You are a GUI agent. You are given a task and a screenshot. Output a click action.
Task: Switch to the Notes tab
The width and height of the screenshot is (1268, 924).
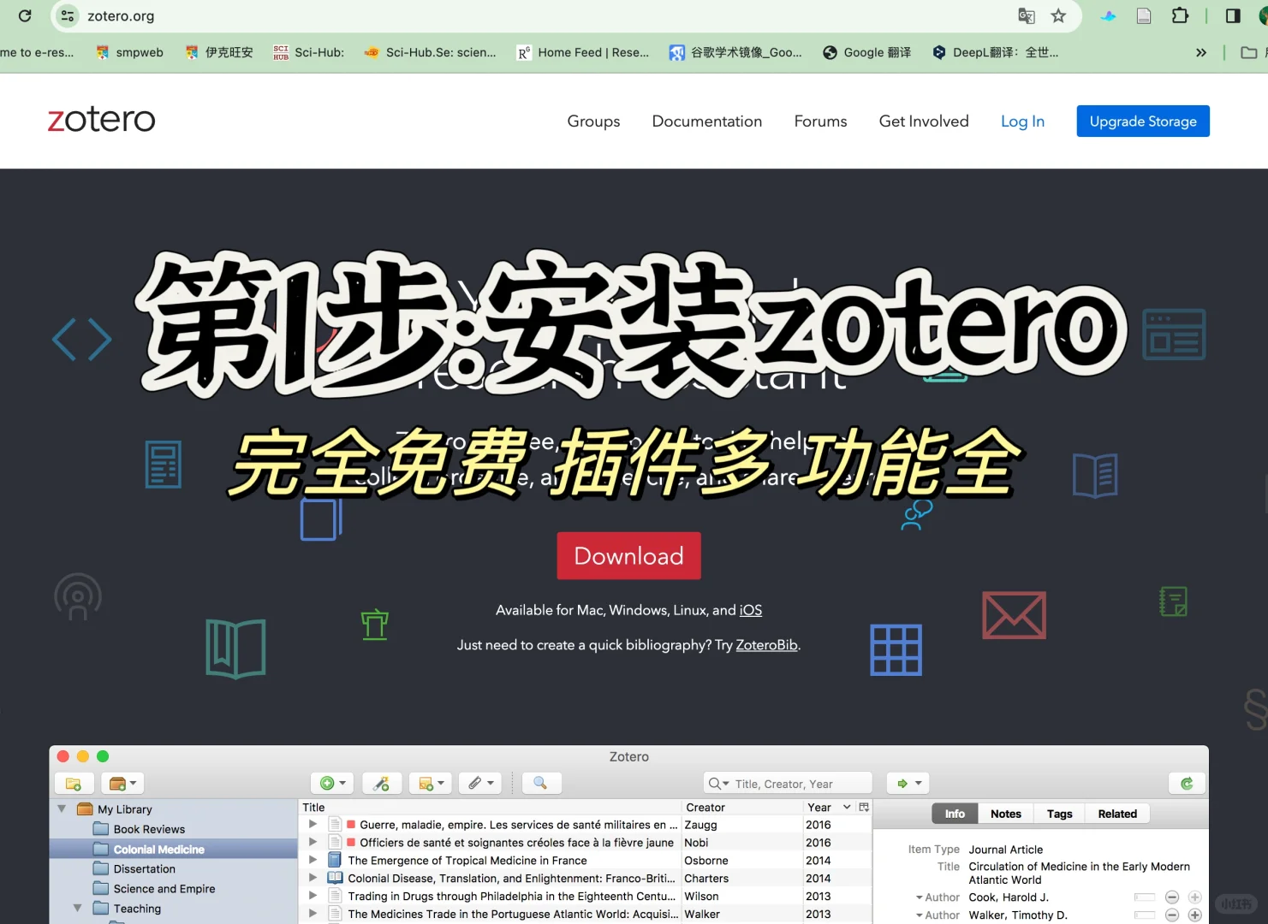coord(1006,813)
